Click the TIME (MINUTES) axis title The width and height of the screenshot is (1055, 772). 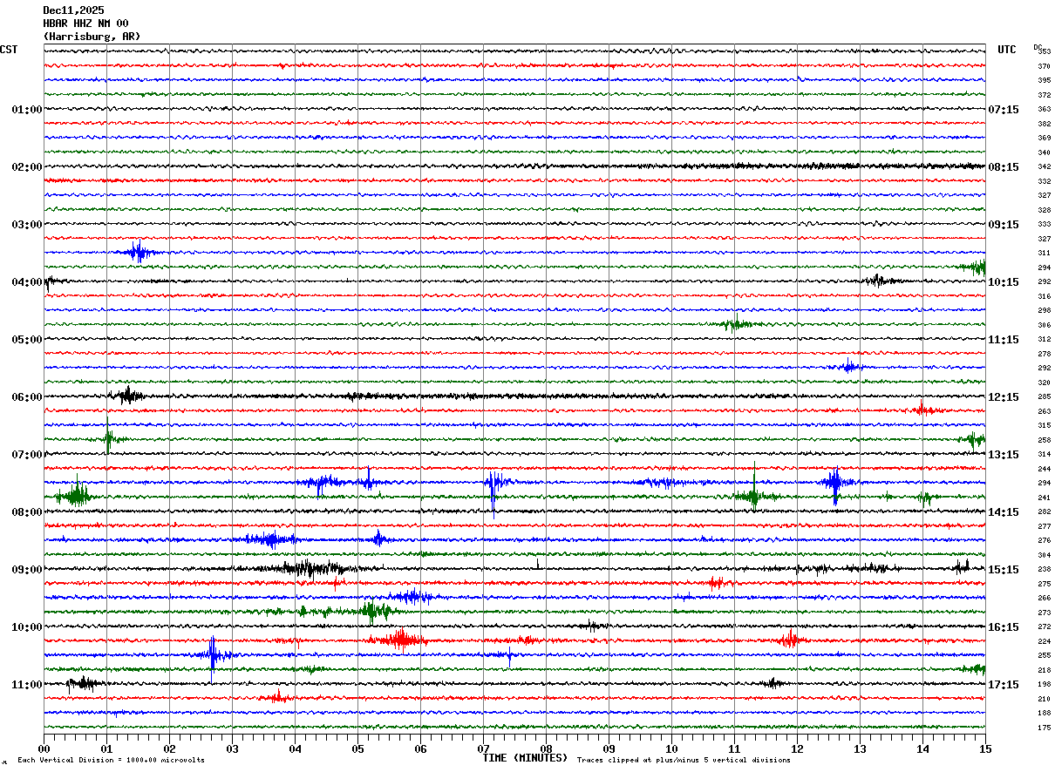pos(525,758)
